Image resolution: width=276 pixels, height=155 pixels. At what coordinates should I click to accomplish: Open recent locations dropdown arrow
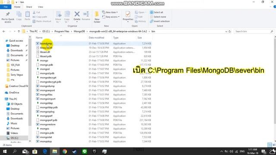pos(14,31)
